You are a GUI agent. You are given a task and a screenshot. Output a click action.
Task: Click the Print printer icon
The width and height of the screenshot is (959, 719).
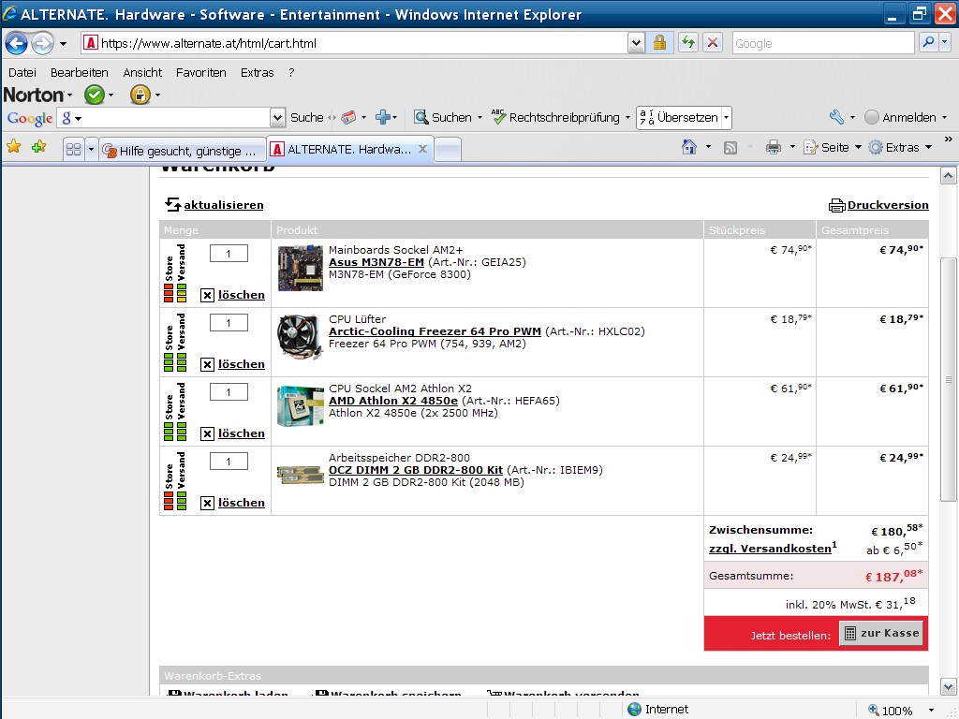[x=773, y=147]
